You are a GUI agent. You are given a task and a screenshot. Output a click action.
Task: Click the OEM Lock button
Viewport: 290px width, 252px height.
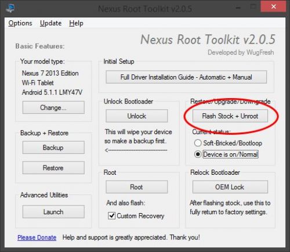tap(230, 187)
